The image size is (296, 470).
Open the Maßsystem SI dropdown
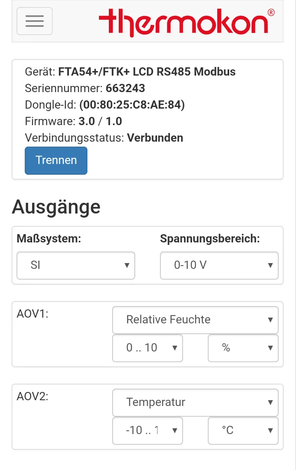point(76,265)
